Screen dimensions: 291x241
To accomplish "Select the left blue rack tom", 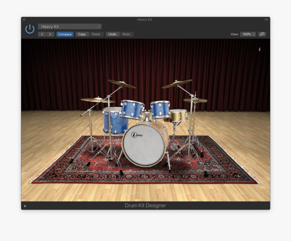I will pyautogui.click(x=132, y=109).
